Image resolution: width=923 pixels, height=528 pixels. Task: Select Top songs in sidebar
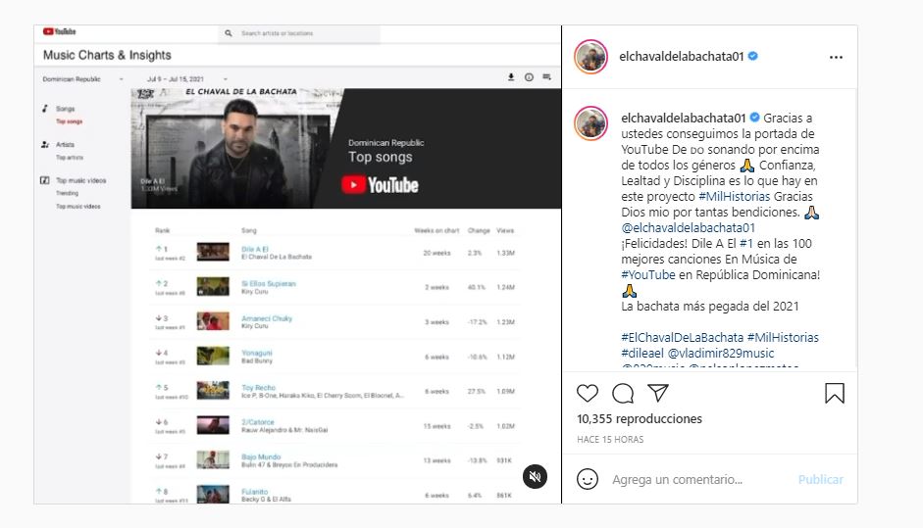(x=69, y=121)
